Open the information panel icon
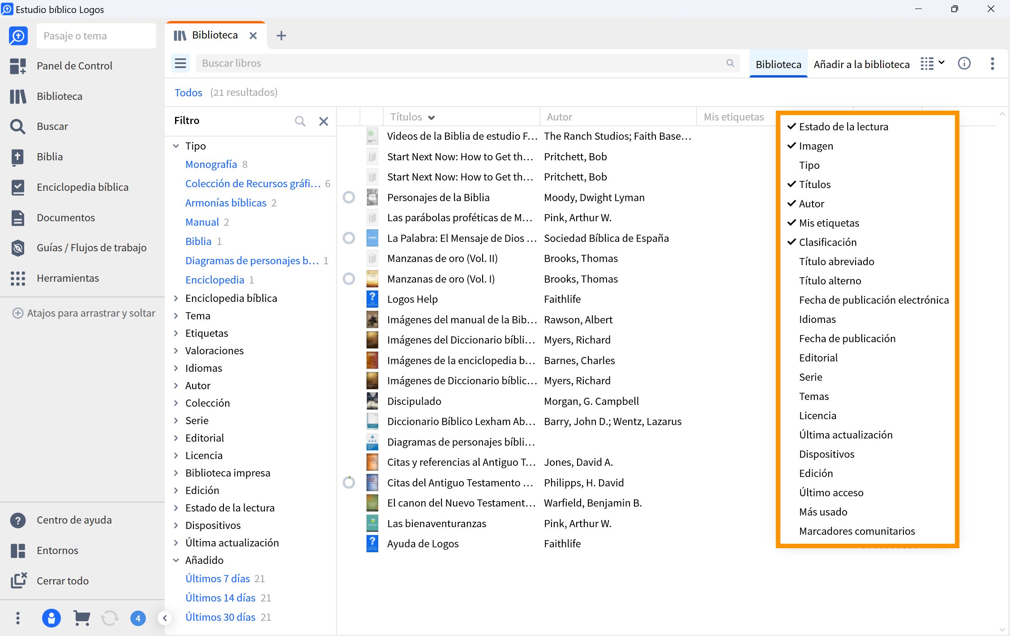Image resolution: width=1010 pixels, height=636 pixels. click(x=964, y=63)
